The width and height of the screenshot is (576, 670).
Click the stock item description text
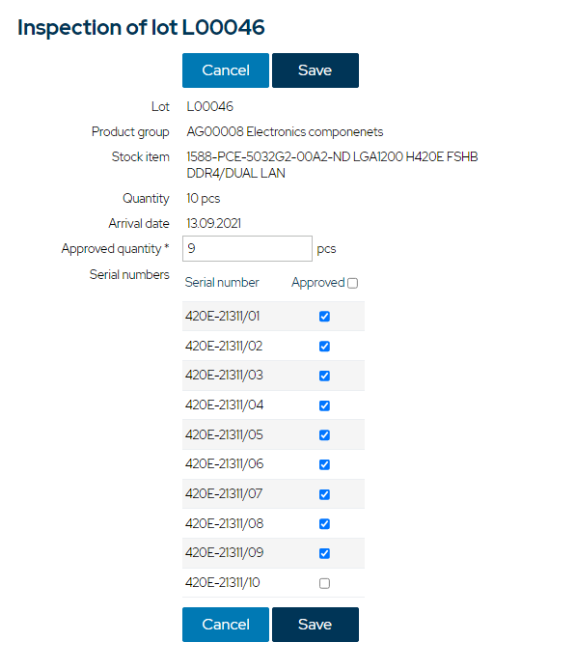(332, 165)
